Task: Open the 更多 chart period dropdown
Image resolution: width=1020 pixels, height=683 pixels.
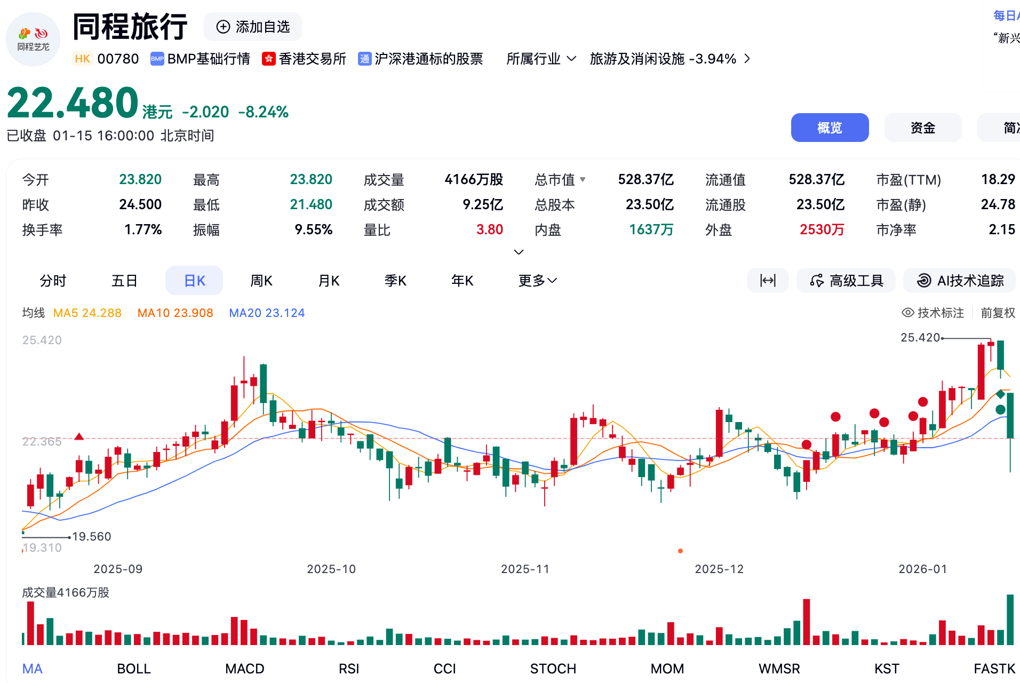Action: [537, 280]
